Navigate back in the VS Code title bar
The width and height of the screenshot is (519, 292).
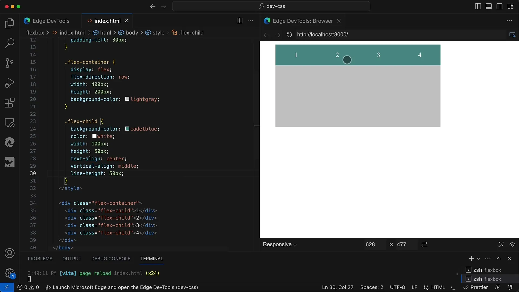[153, 6]
